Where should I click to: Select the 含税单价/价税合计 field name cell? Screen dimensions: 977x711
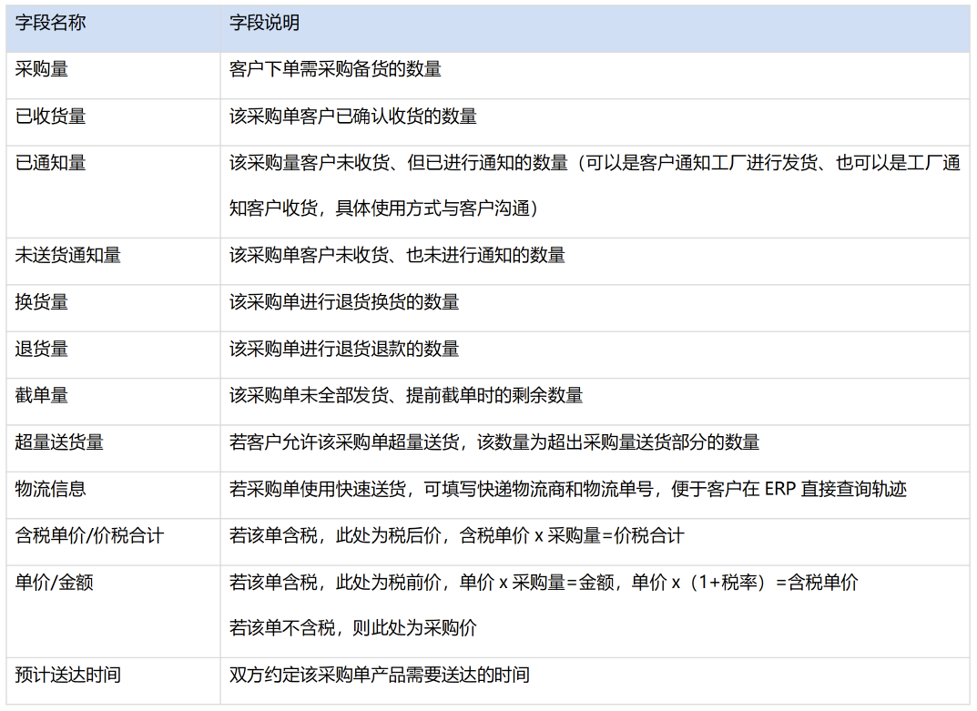click(89, 536)
